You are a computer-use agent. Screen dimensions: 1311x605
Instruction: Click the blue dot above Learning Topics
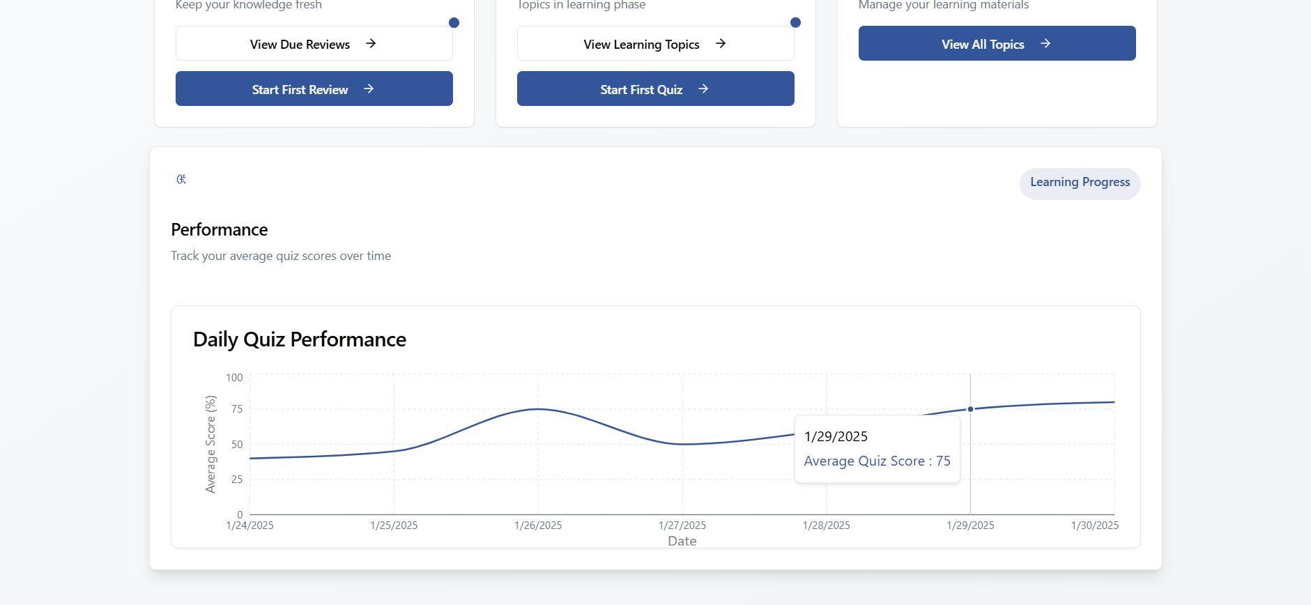click(795, 22)
